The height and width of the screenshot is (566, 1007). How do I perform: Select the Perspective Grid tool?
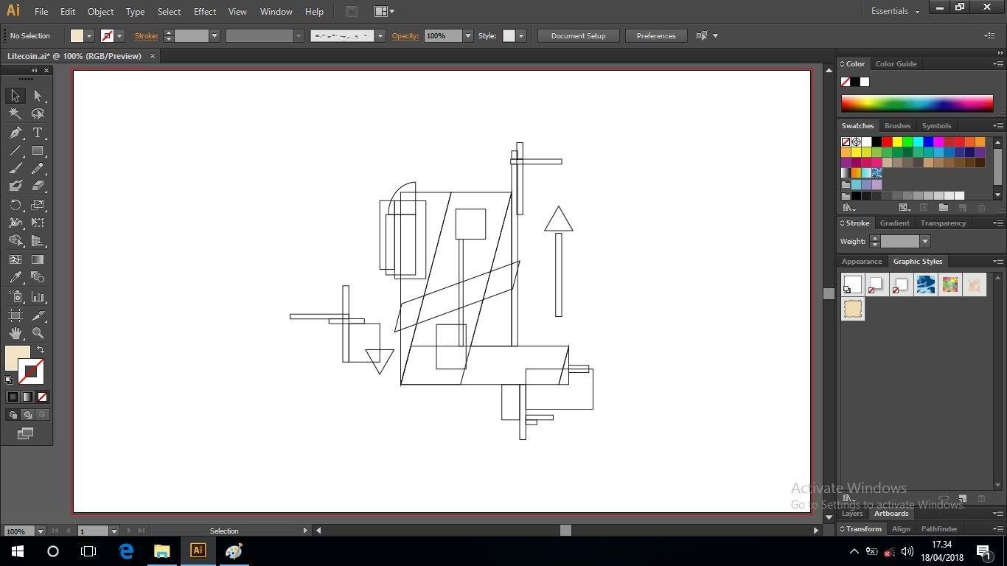(x=38, y=240)
